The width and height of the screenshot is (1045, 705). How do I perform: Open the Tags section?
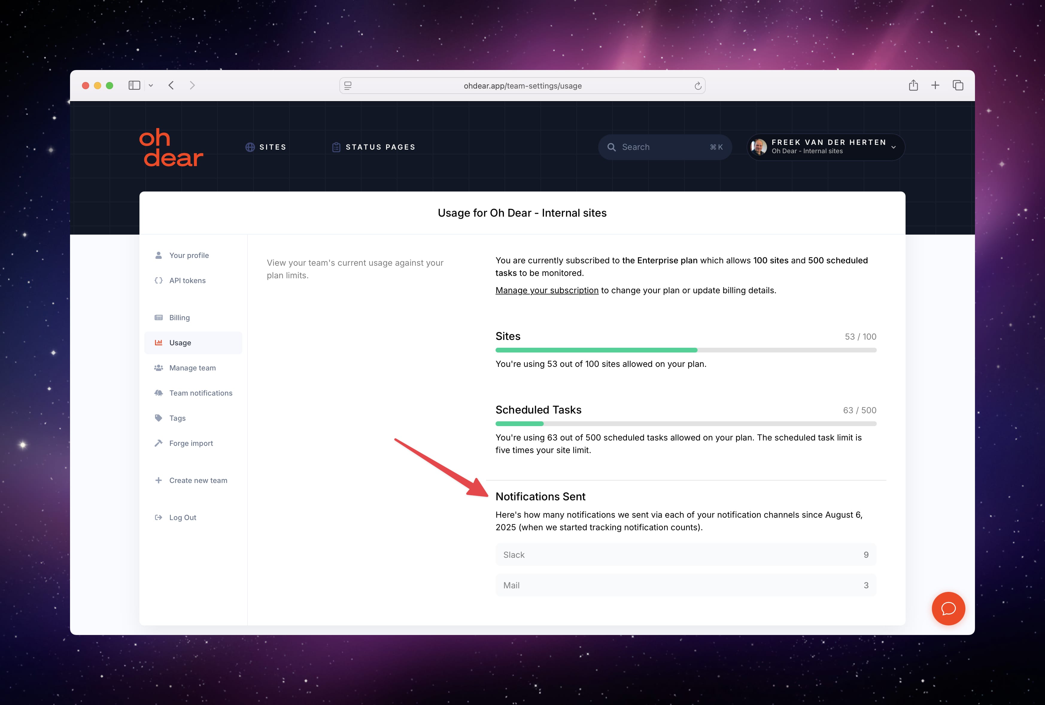(193, 418)
